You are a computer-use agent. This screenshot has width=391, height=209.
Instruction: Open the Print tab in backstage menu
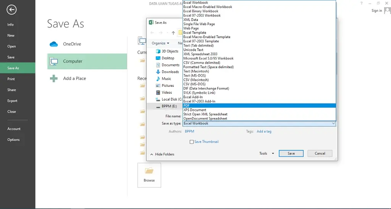coord(18,79)
